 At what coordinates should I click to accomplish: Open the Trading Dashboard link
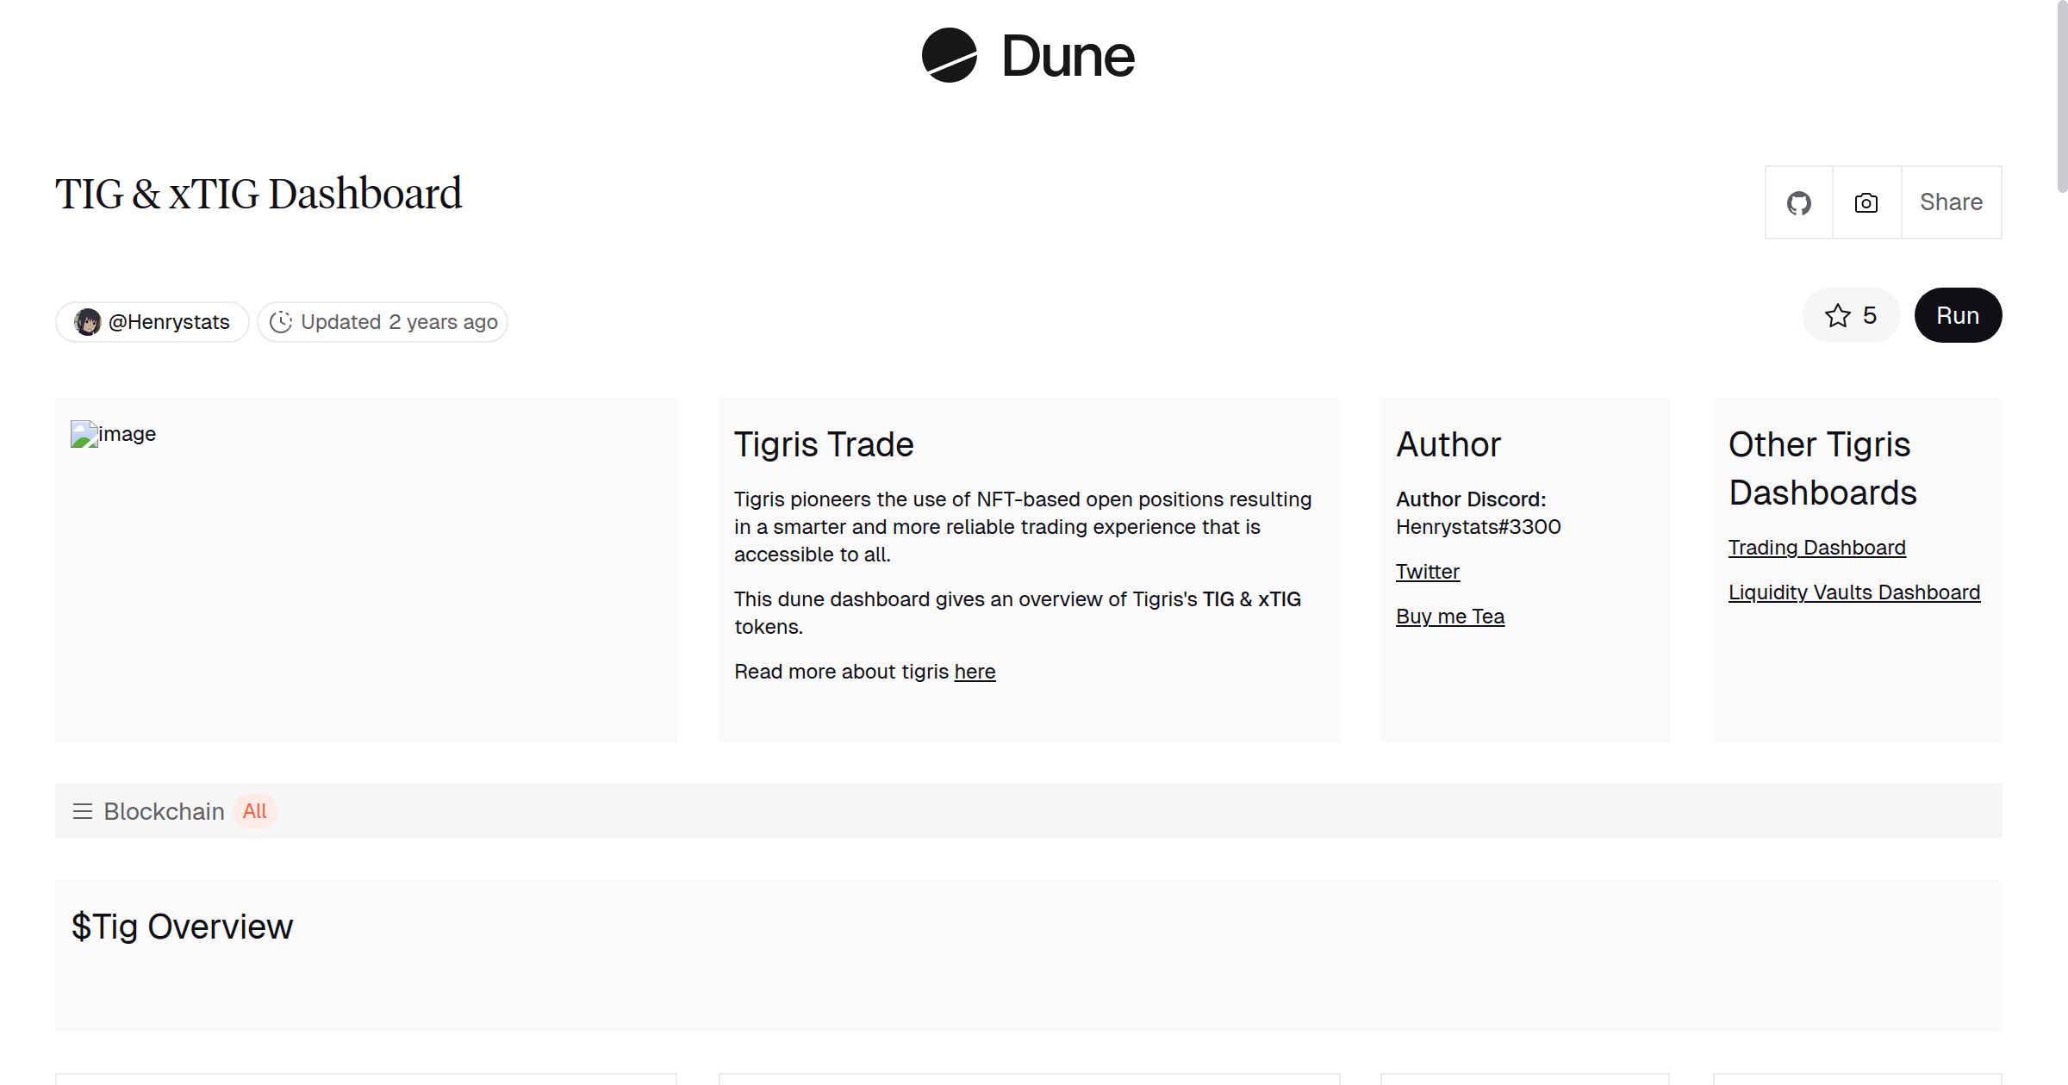tap(1816, 547)
